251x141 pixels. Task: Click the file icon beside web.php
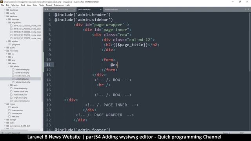coord(9,117)
